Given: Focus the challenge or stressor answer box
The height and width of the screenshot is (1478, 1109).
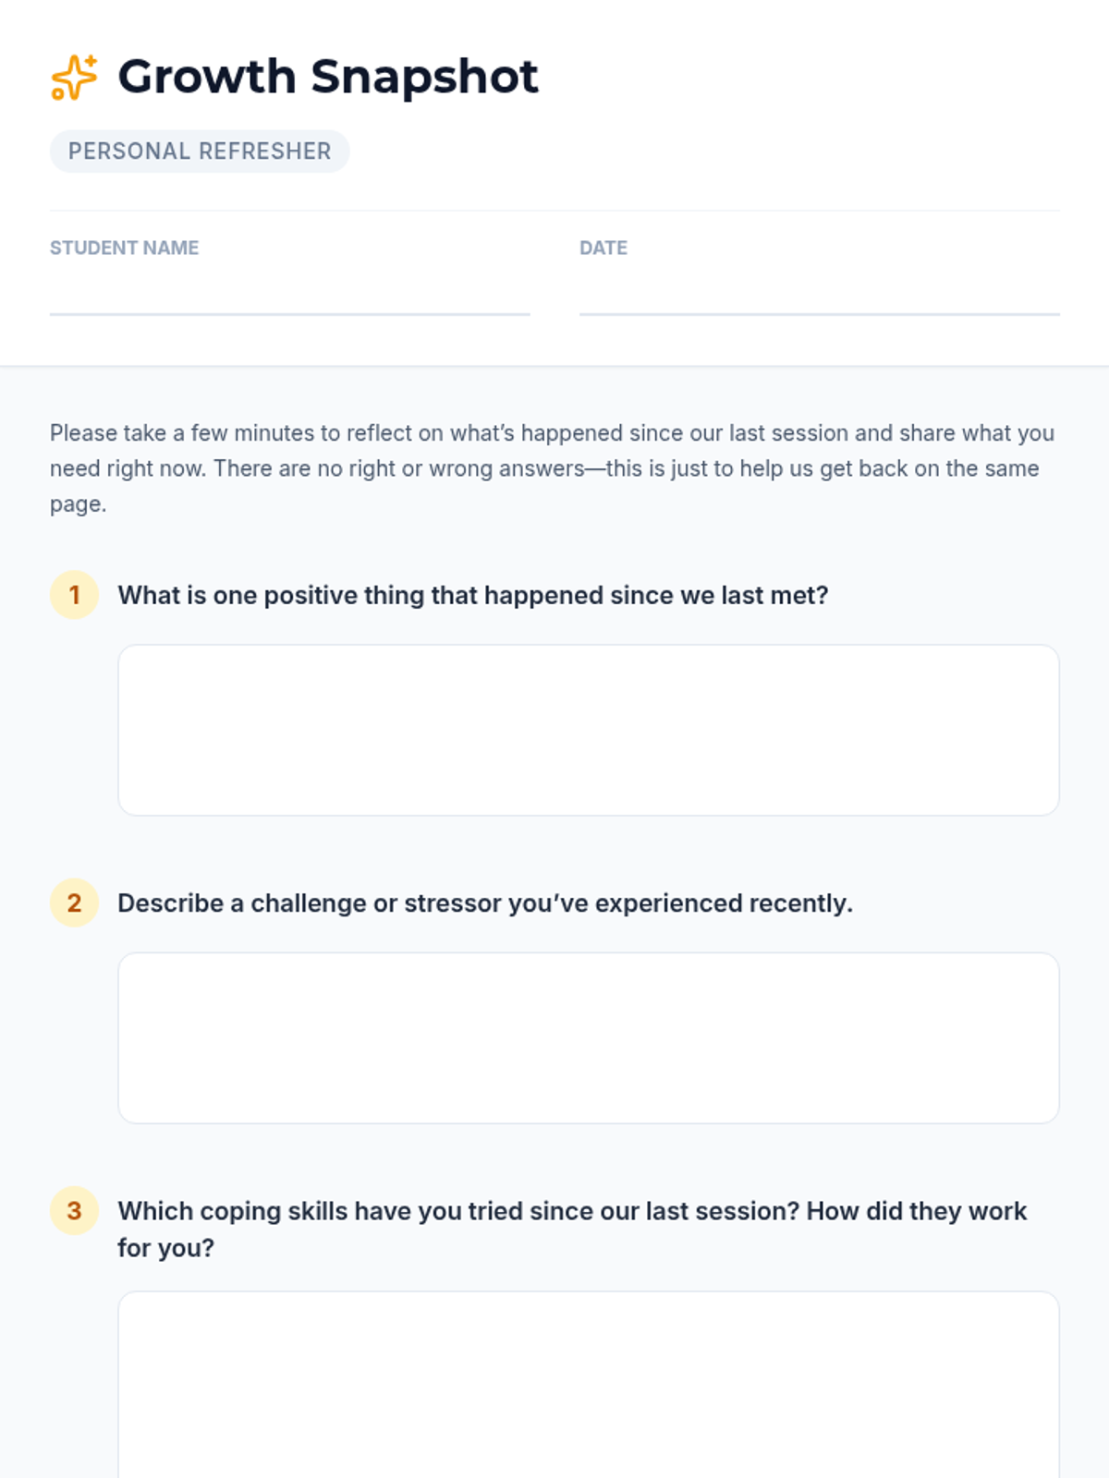Looking at the screenshot, I should click(588, 1037).
